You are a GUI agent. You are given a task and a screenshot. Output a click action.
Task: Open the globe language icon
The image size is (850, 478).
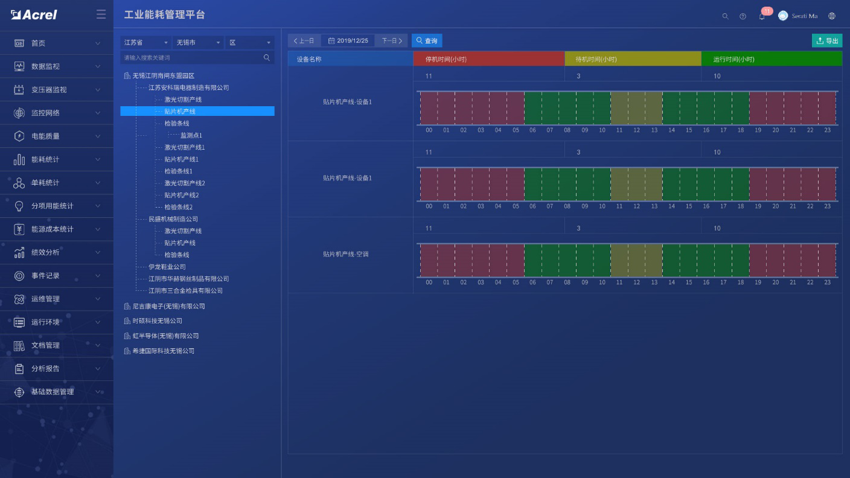[x=832, y=16]
